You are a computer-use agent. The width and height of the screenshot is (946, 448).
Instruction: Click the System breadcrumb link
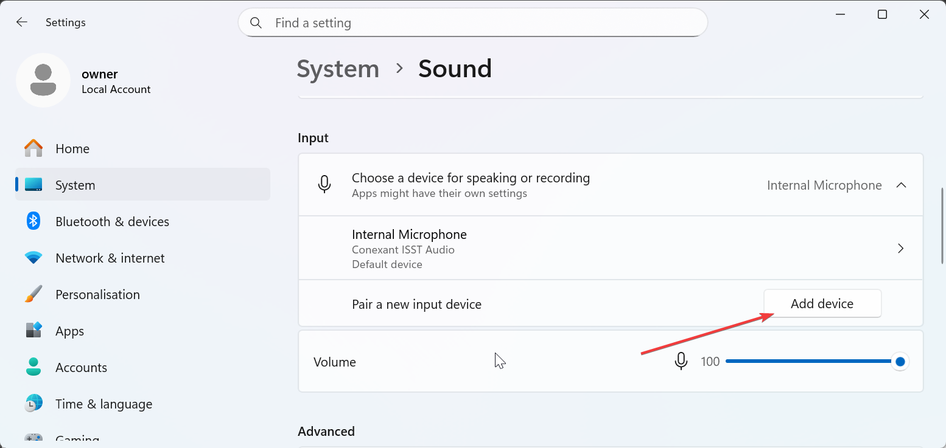click(x=338, y=69)
